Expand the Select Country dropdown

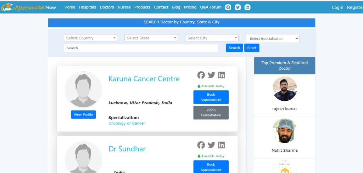(x=90, y=38)
